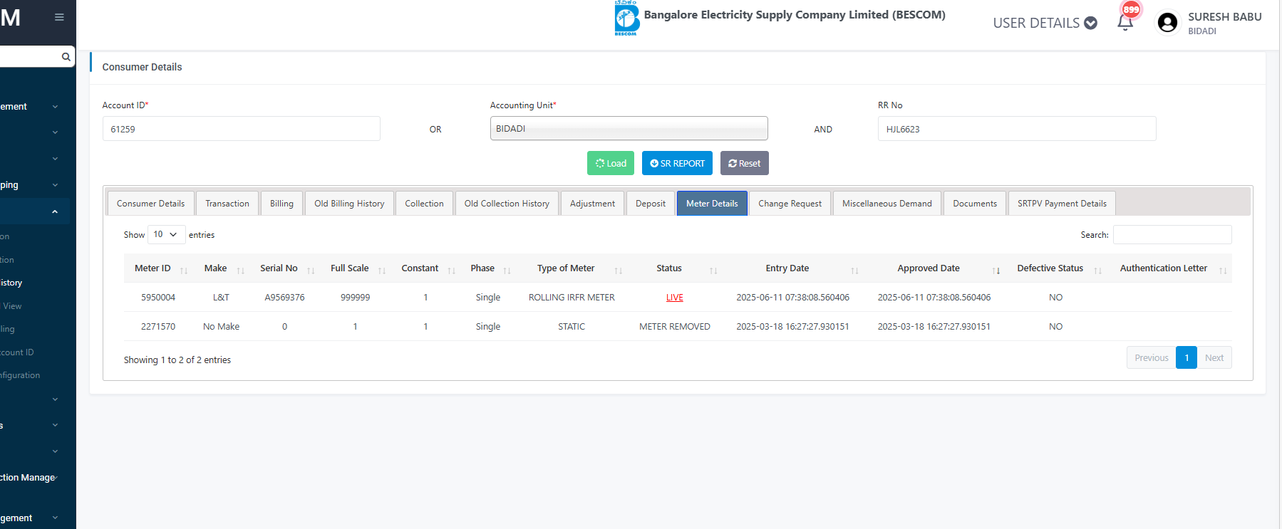View SRTPV Payment Details tab
Screen dimensions: 1282x529
point(1062,203)
